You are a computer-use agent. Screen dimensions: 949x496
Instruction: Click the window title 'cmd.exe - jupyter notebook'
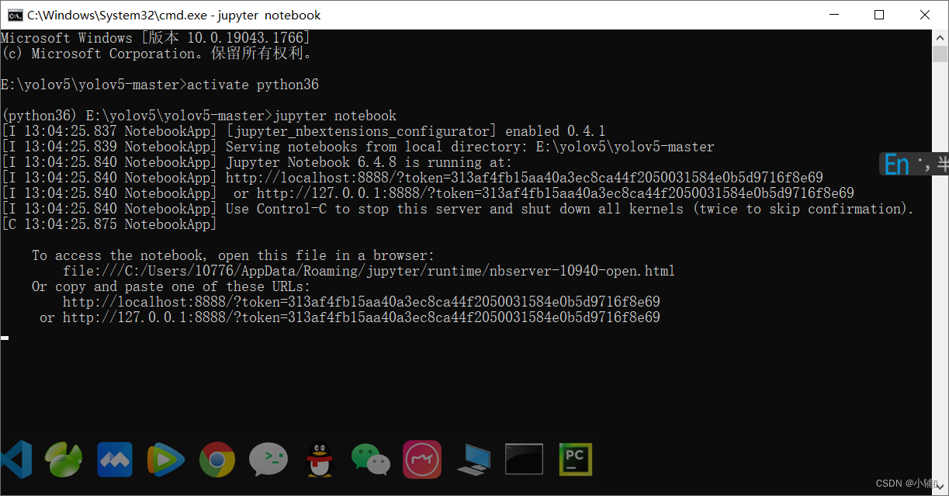[174, 15]
